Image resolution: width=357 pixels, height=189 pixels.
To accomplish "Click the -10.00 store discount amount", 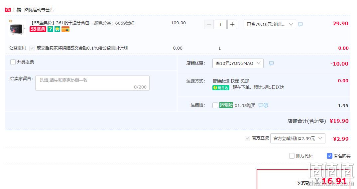I will point(339,64).
